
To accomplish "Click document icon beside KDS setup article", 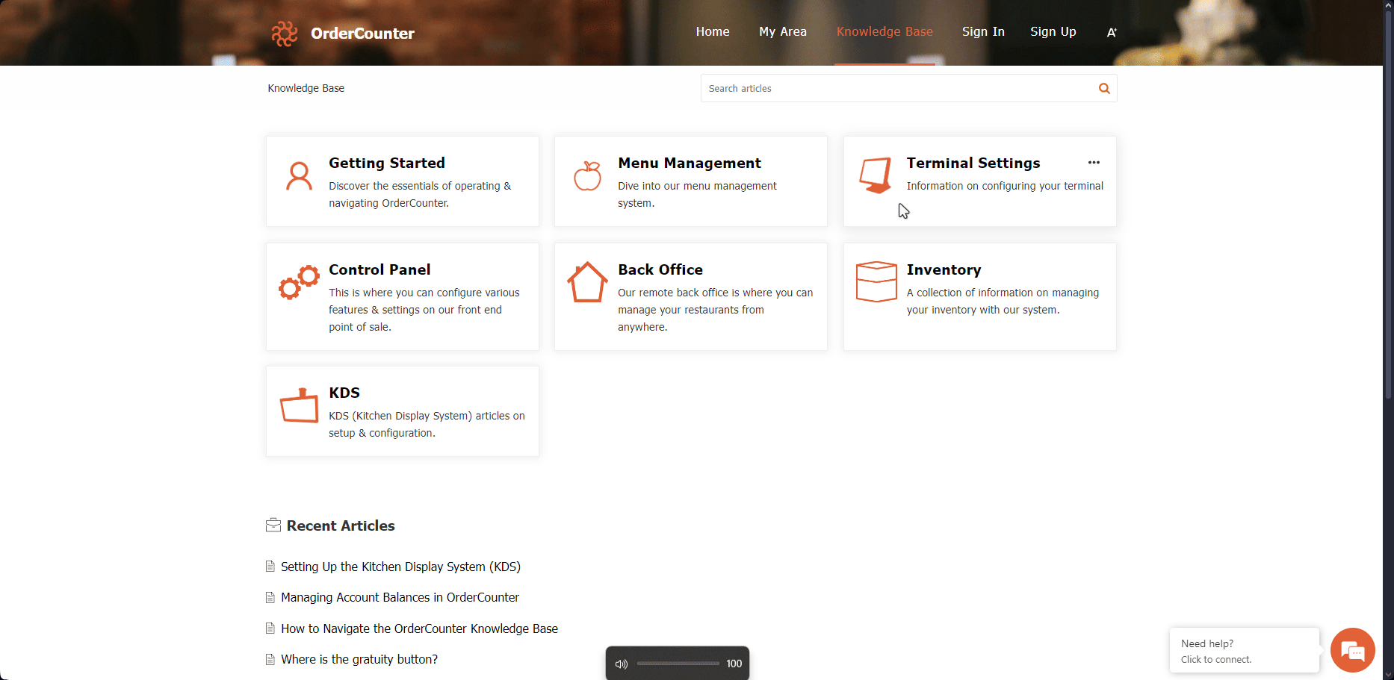I will coord(270,567).
